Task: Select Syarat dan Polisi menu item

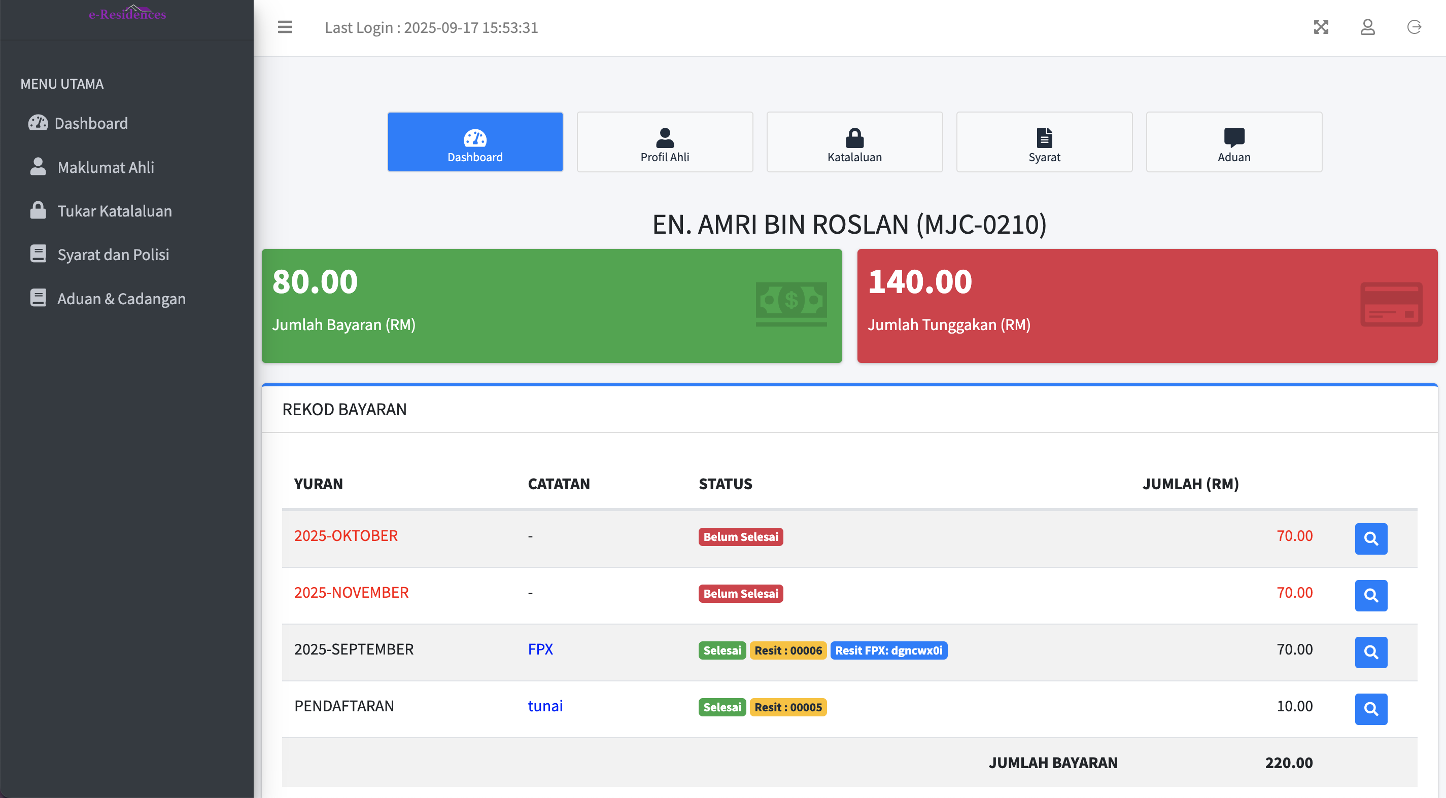Action: (113, 255)
